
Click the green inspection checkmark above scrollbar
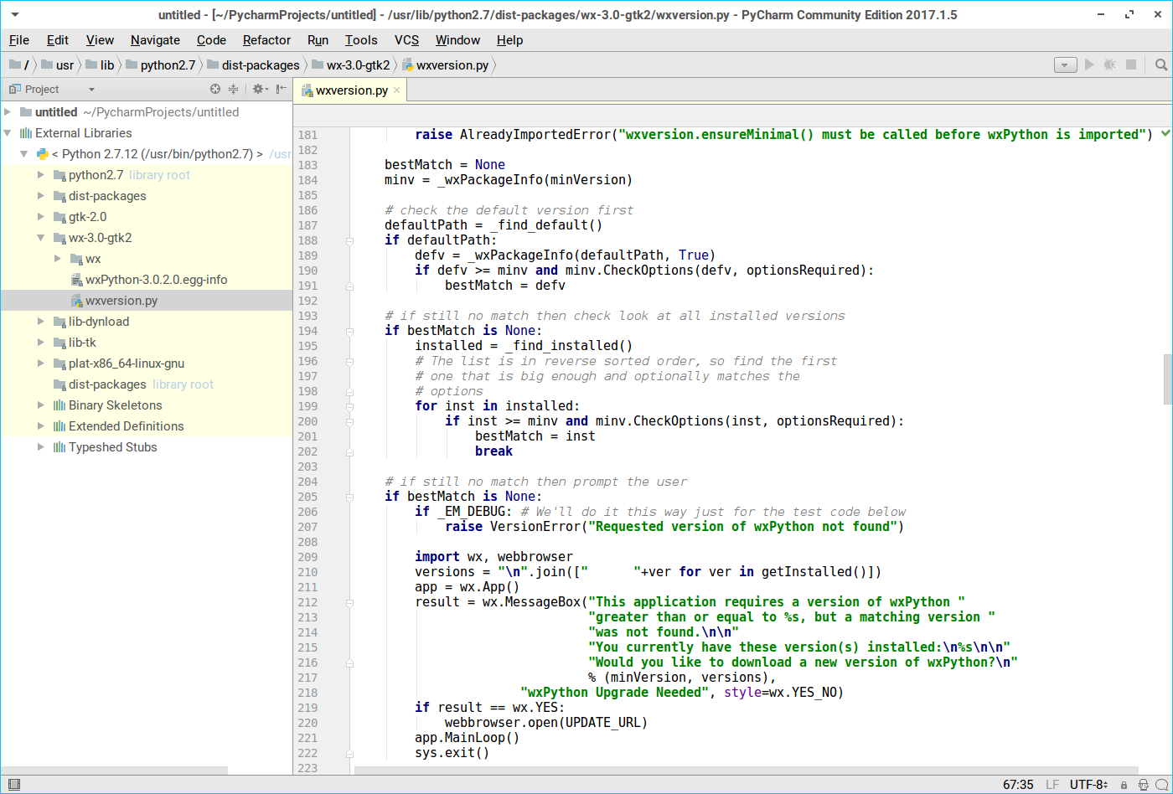[x=1165, y=133]
